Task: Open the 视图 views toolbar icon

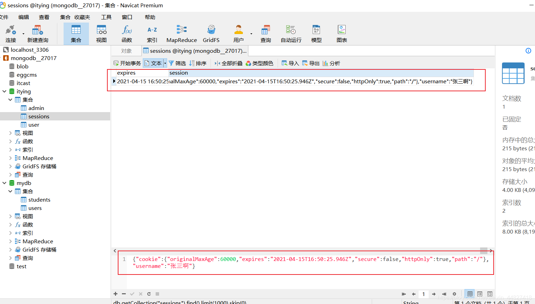Action: coord(101,34)
